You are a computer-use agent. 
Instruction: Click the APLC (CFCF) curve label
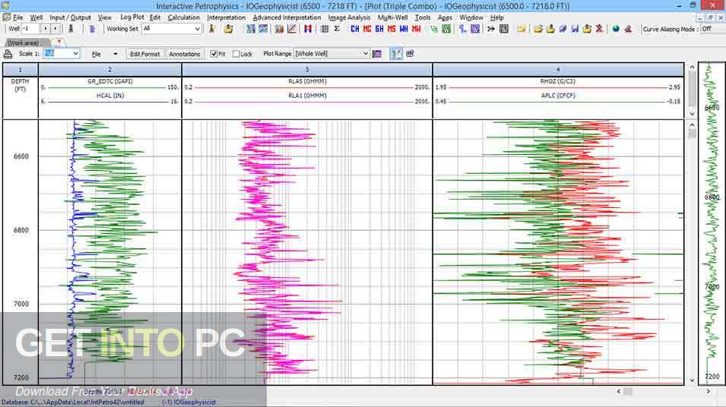(x=558, y=96)
